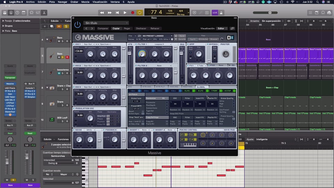Open Smart Controls dial button
Viewport: 334px width, 188px height.
(x=31, y=13)
